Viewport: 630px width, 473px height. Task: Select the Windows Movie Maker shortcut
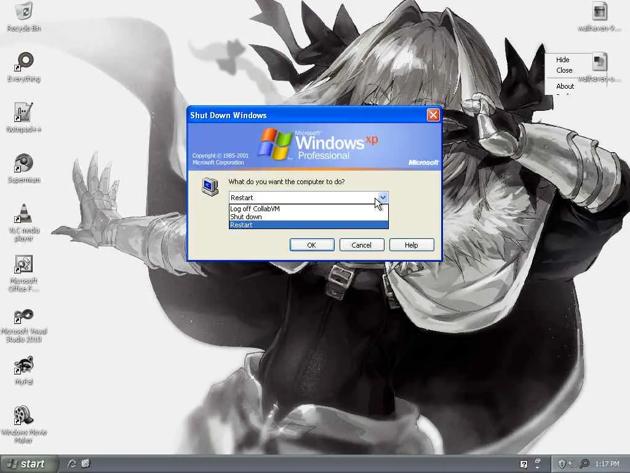click(x=24, y=416)
